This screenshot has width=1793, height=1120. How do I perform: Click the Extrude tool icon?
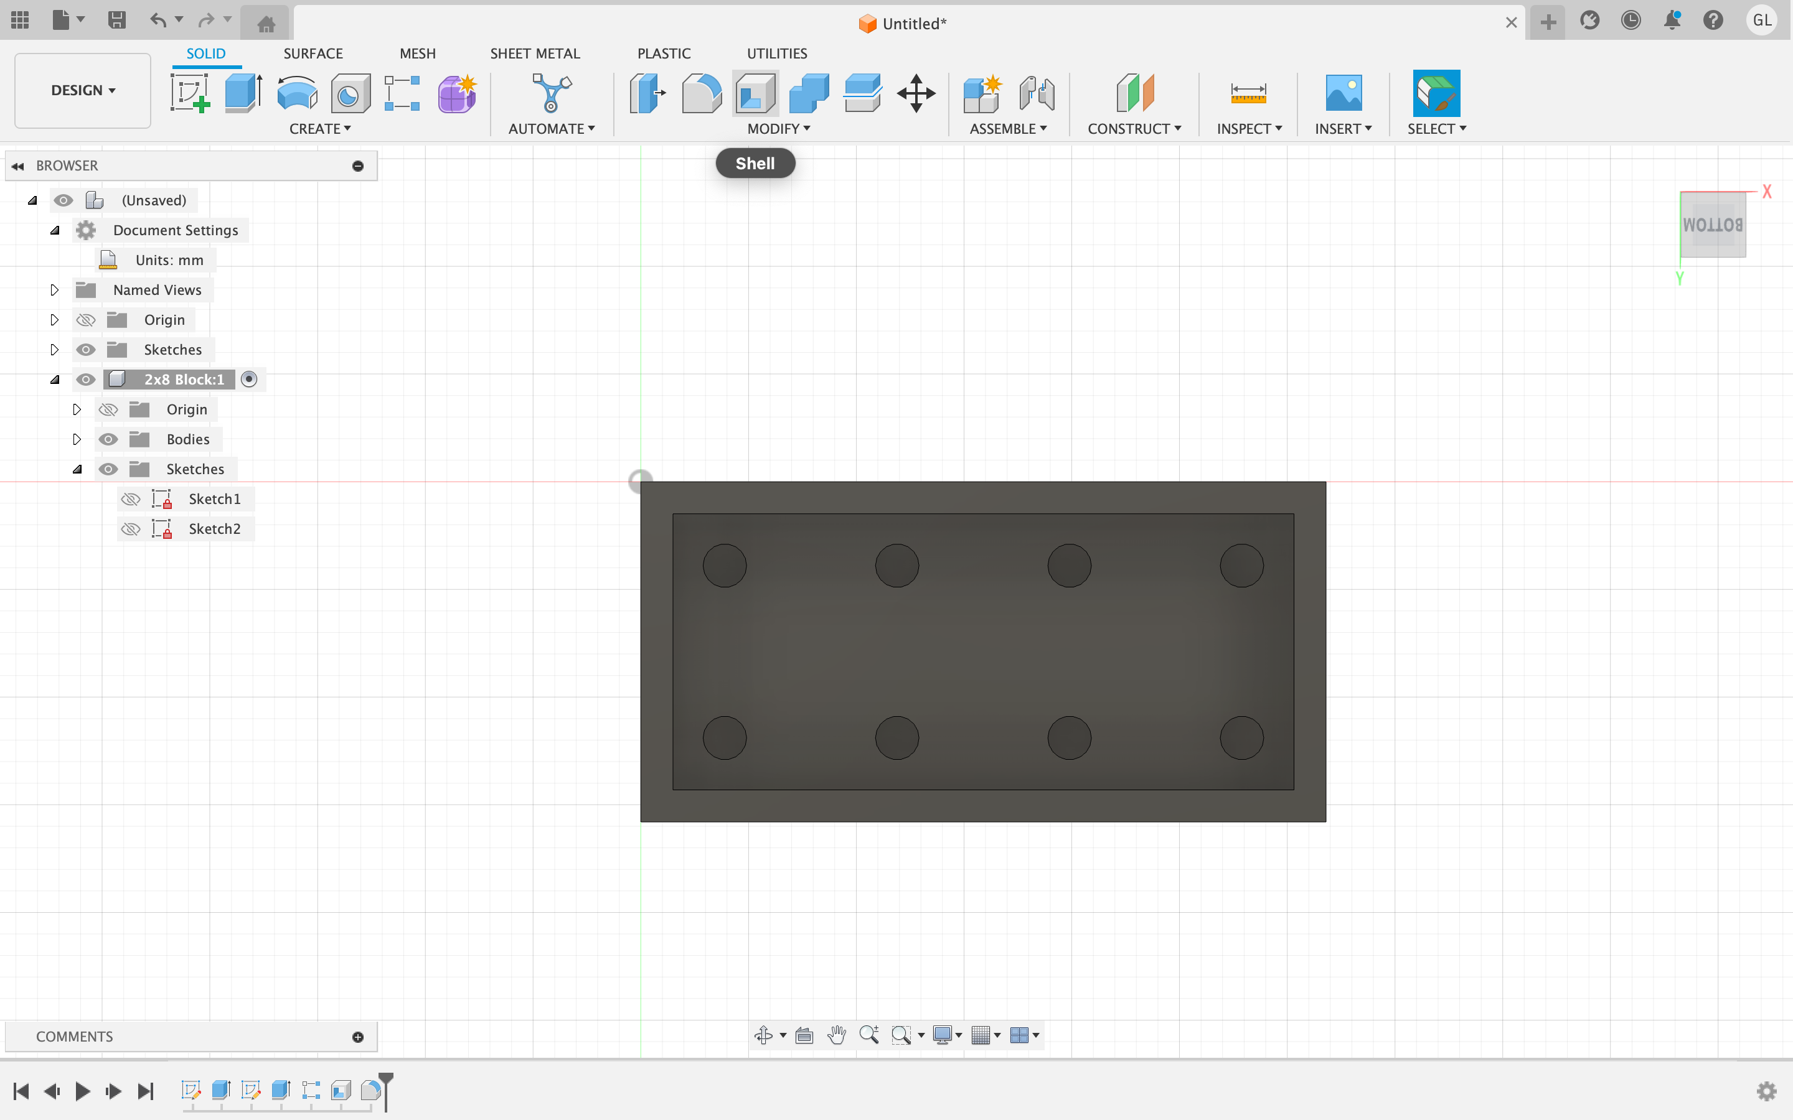pos(243,93)
